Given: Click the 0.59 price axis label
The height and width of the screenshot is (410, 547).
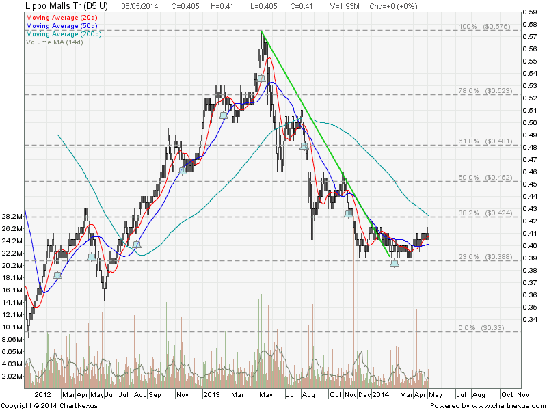Looking at the screenshot, I should [x=529, y=12].
